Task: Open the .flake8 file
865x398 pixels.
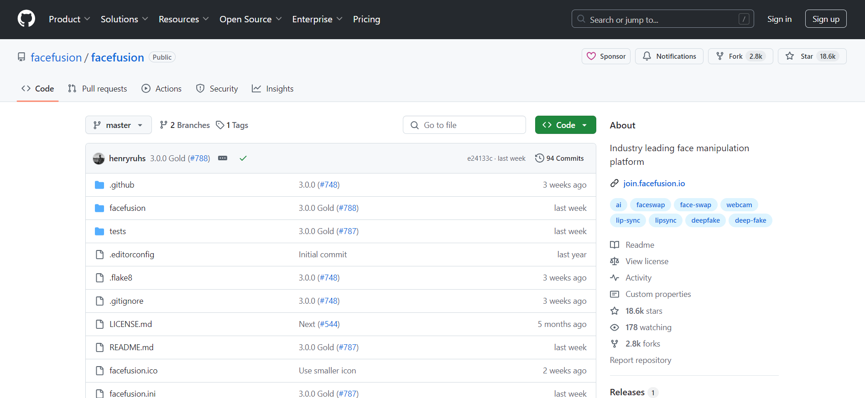Action: 121,277
